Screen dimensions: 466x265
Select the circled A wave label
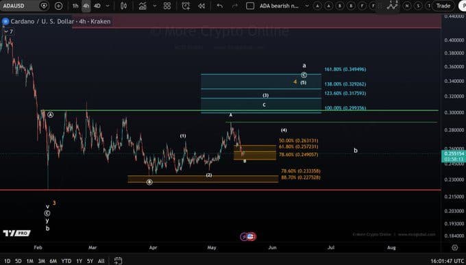click(x=51, y=114)
